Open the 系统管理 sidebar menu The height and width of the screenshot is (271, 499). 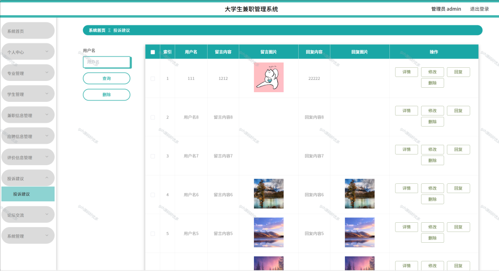click(28, 235)
